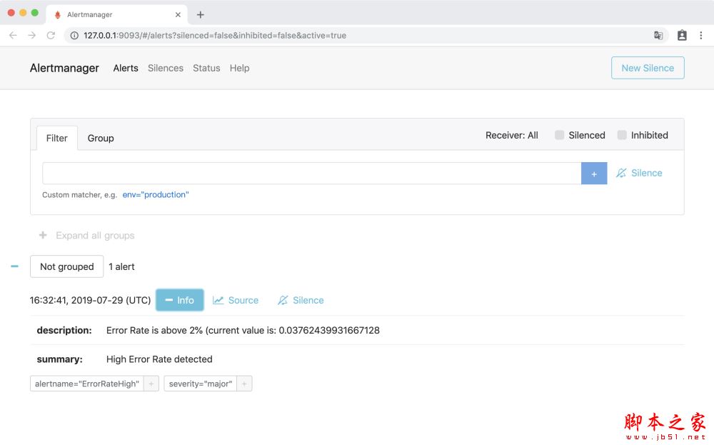Image resolution: width=714 pixels, height=445 pixels.
Task: Click the browser translate icon in address bar
Action: 658,35
